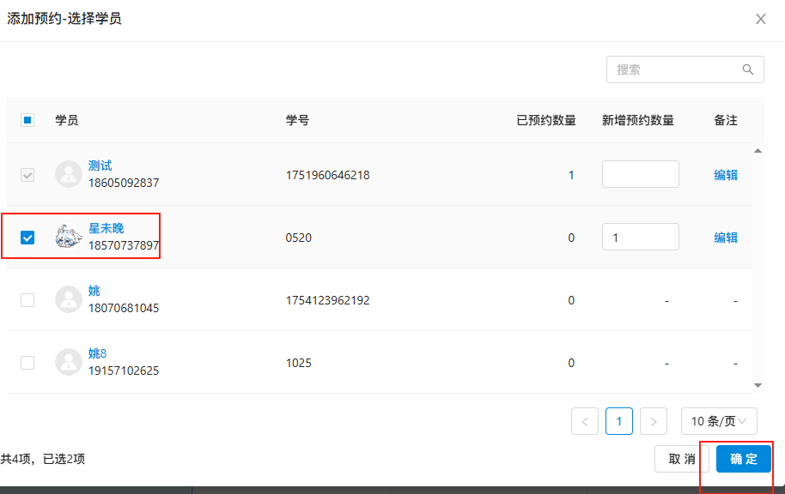The width and height of the screenshot is (785, 494).
Task: Toggle the select-all header checkbox
Action: point(27,120)
